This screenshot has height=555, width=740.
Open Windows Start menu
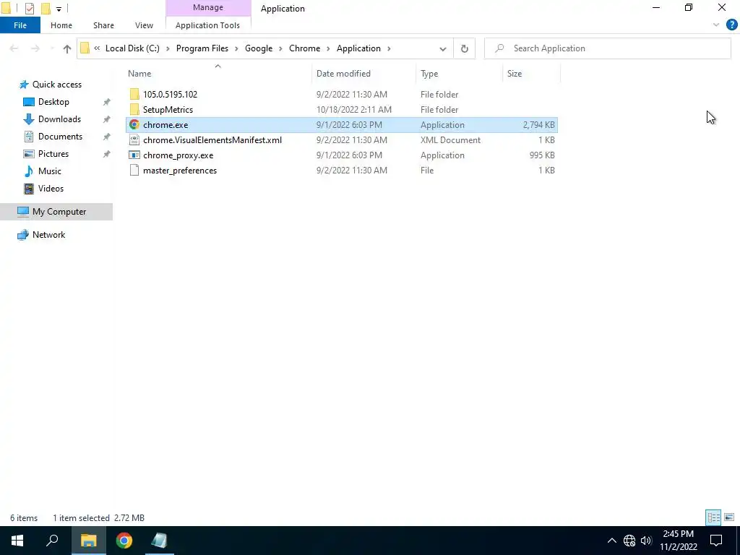[x=17, y=541]
